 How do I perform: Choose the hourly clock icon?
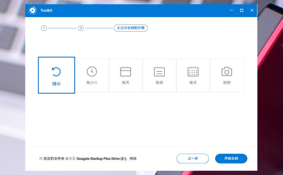[x=92, y=71]
